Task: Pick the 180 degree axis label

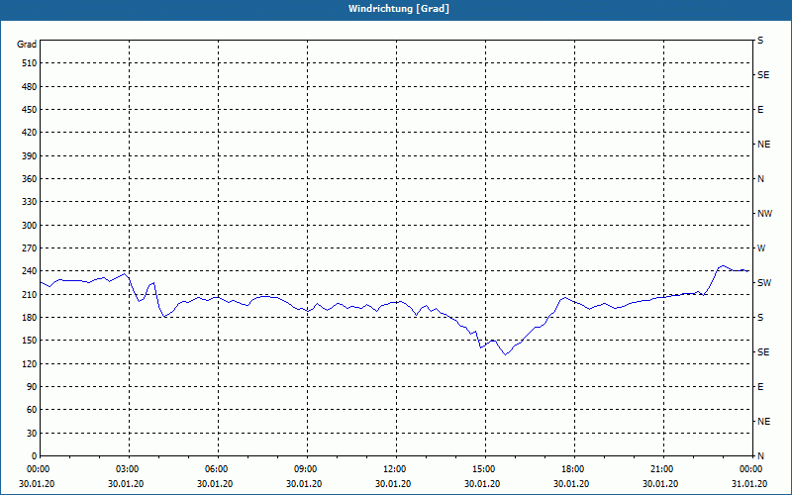Action: [30, 317]
